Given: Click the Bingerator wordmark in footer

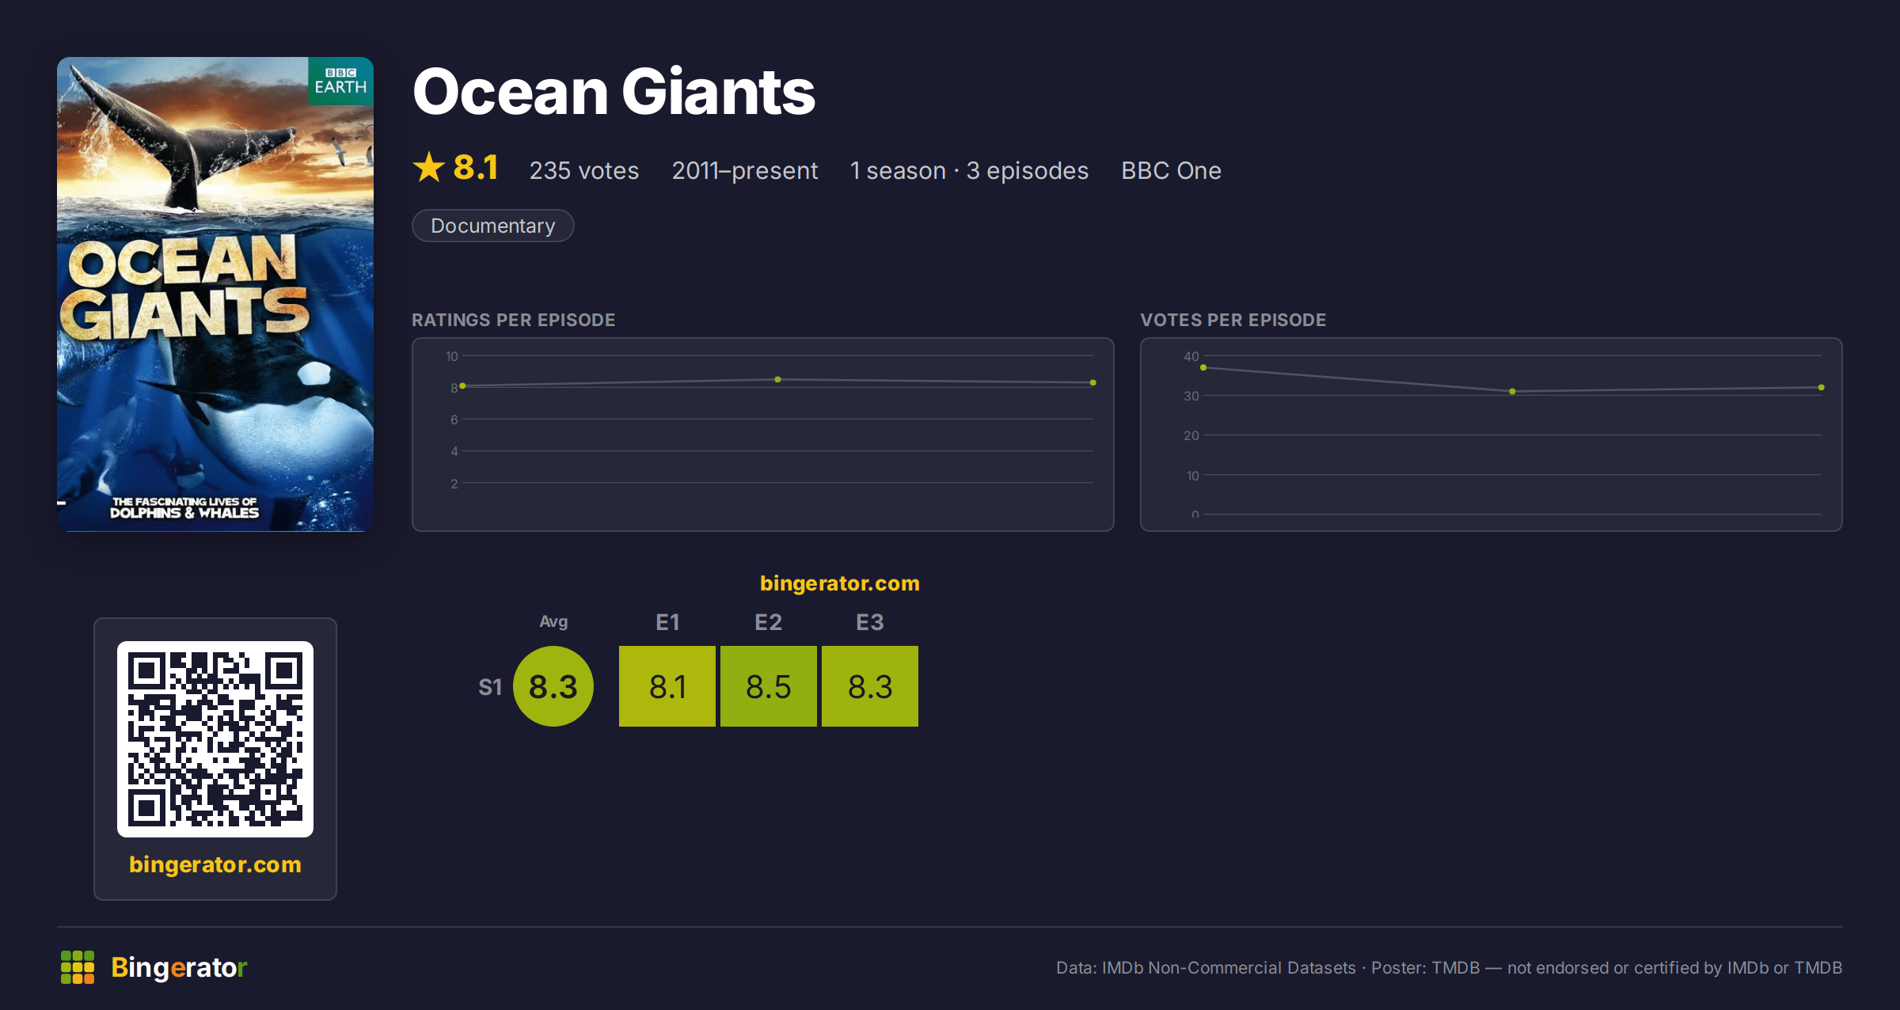Looking at the screenshot, I should [x=179, y=967].
